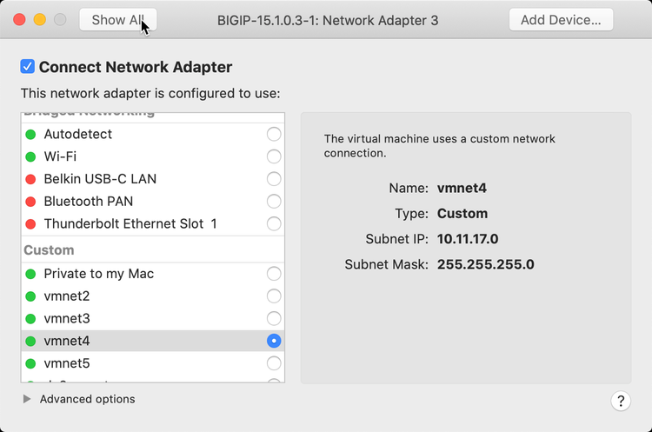Click the Add Device... button
Image resolution: width=652 pixels, height=432 pixels.
point(561,20)
